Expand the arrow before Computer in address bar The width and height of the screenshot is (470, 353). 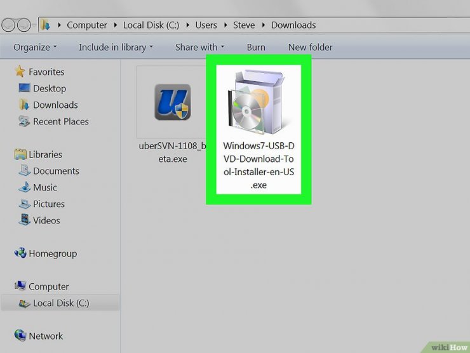[59, 25]
